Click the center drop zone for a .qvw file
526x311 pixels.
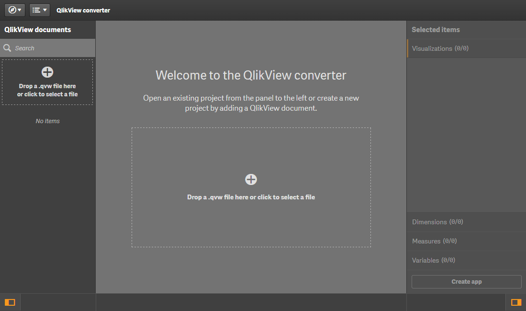click(251, 187)
